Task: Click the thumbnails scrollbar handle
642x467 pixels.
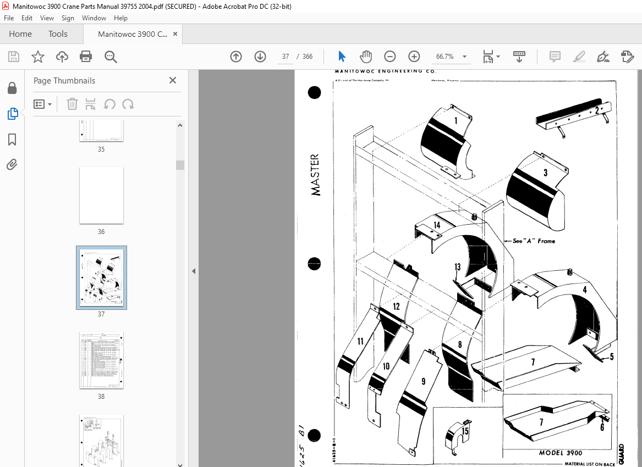Action: click(180, 165)
